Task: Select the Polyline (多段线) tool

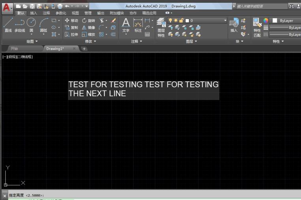Action: [20, 25]
